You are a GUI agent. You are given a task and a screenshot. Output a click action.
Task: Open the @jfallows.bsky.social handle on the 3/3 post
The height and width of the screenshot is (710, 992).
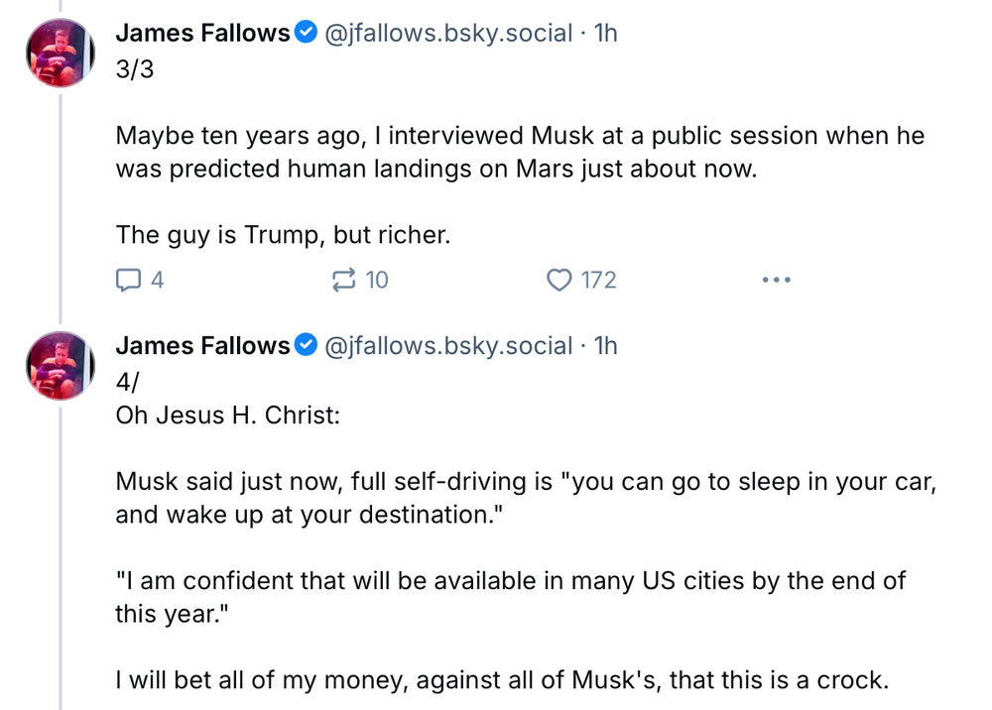click(x=448, y=33)
